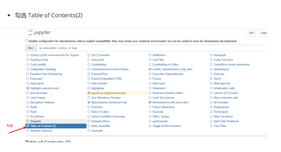281x152 pixels.
Task: Select Ruler in Editor entry
Action: 100,112
